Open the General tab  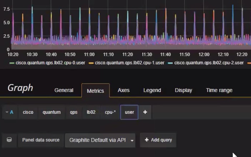pos(64,90)
